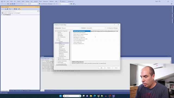This screenshot has width=174, height=98.
Task: Select Optimization under Linker
Action: [x=62, y=49]
